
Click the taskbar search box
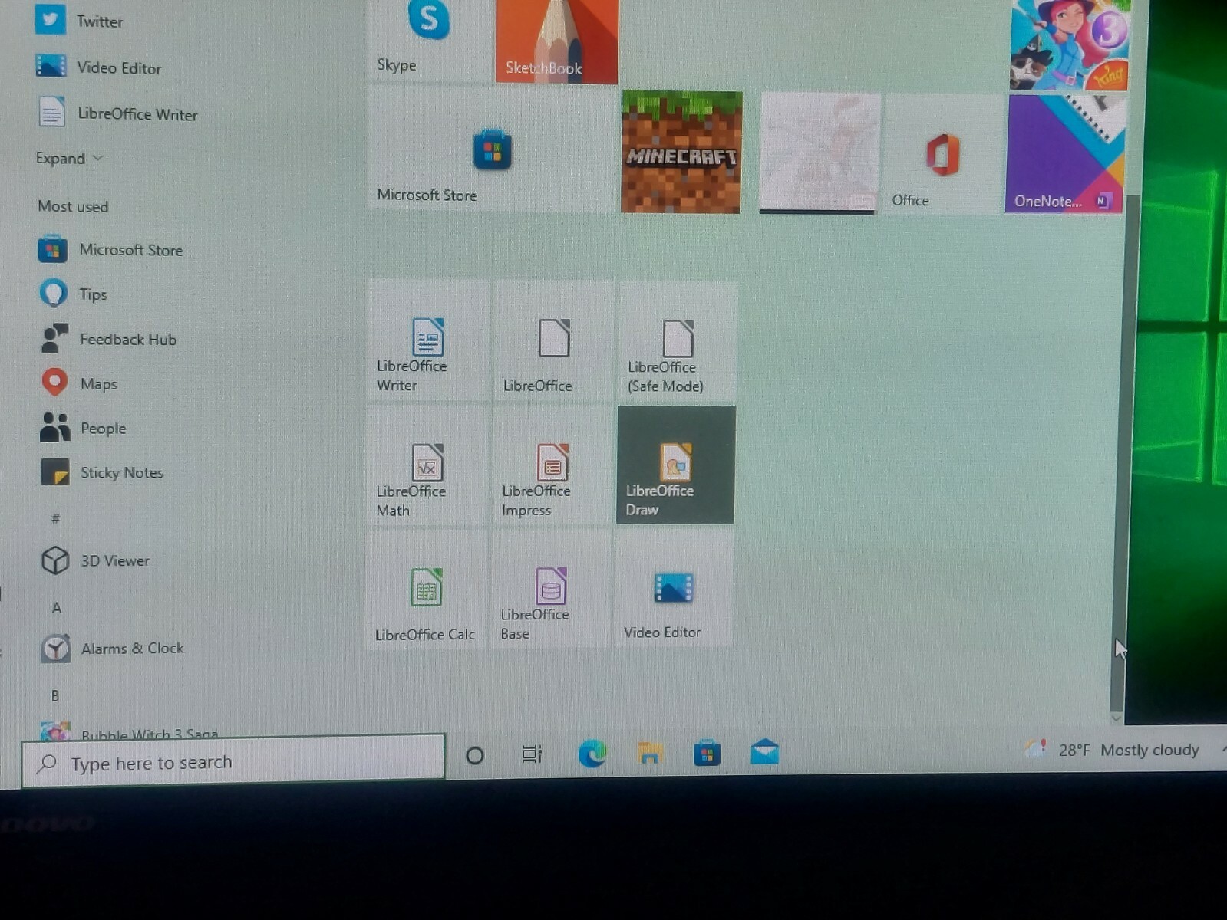pos(233,761)
